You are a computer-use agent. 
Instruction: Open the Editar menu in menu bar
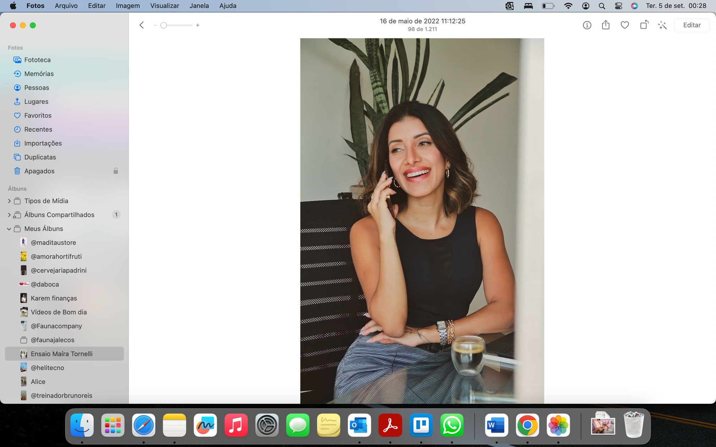[97, 6]
